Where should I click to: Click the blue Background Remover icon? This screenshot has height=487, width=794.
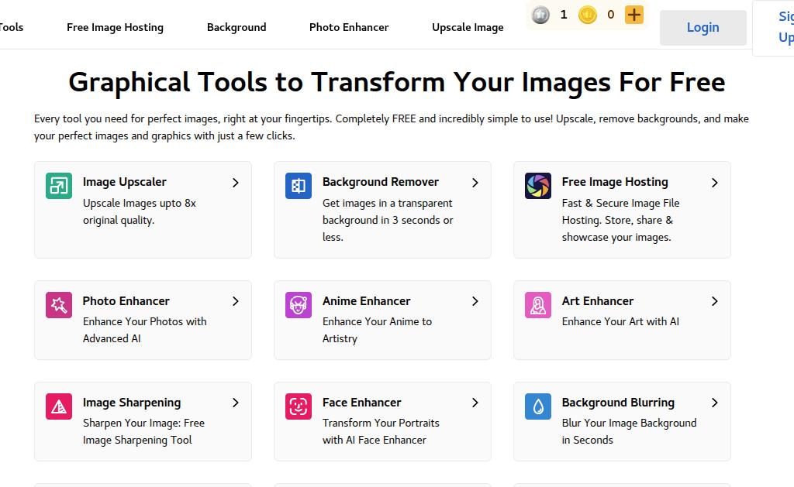click(299, 186)
